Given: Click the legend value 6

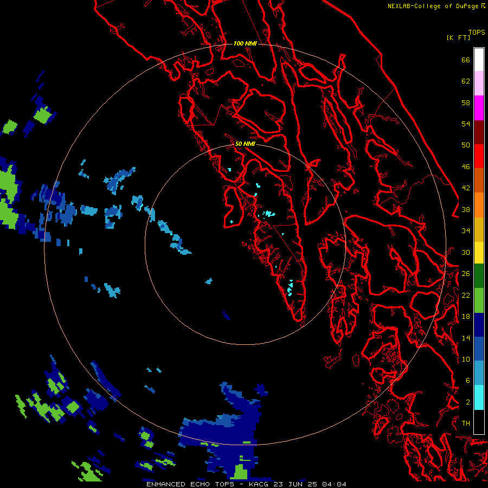Looking at the screenshot, I should coord(467,380).
